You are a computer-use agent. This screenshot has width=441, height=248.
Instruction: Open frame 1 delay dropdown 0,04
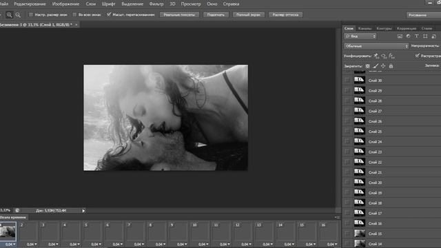(x=10, y=244)
